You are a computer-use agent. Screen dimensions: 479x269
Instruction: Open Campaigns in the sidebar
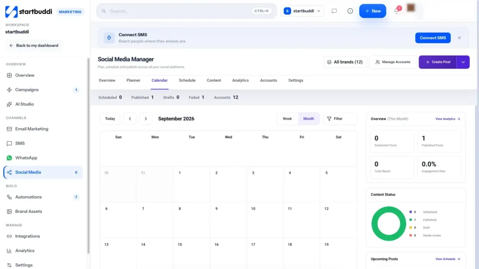point(43,90)
